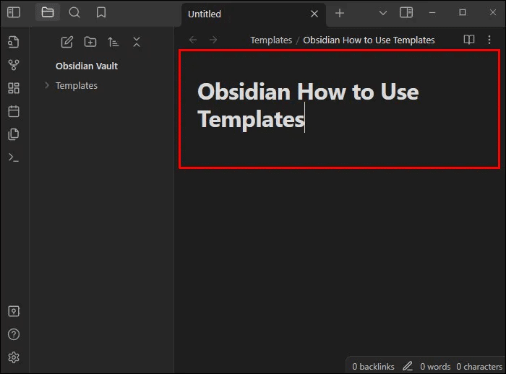
Task: Toggle the left sidebar panel
Action: pyautogui.click(x=14, y=12)
